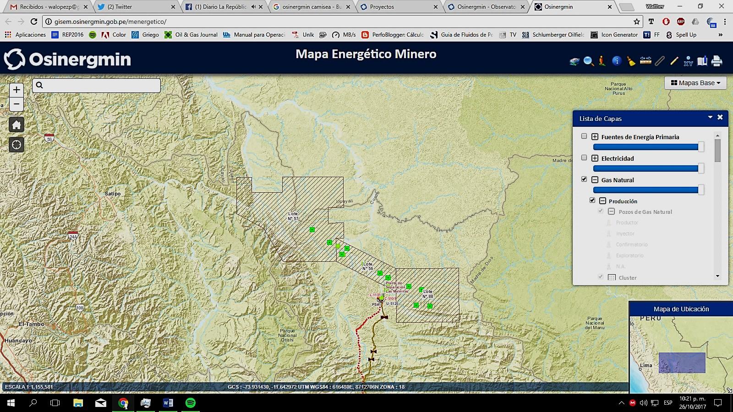Open Spotify from the taskbar
This screenshot has height=412, width=733.
pyautogui.click(x=191, y=403)
